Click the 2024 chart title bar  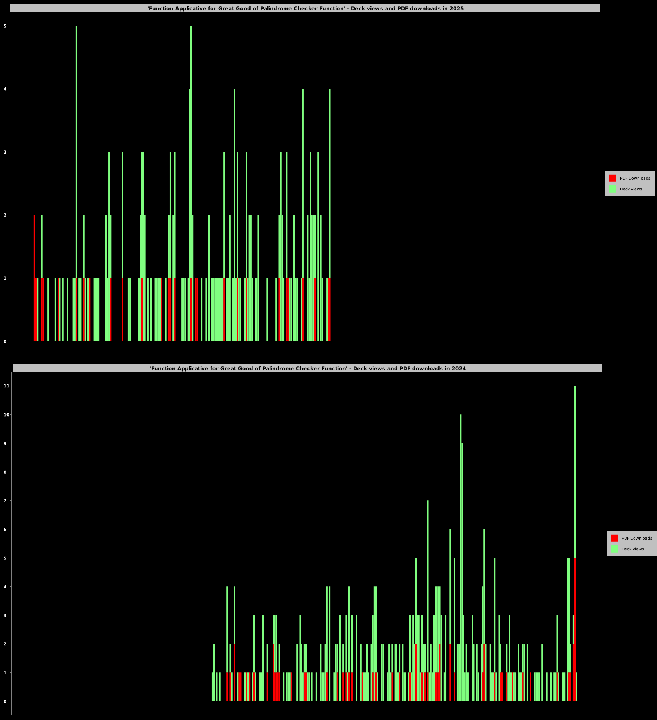tap(307, 368)
